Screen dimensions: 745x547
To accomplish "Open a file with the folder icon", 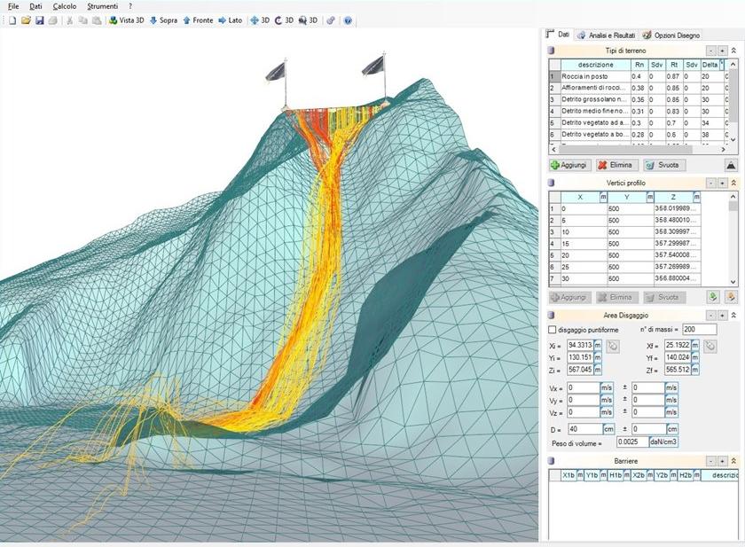I will [26, 20].
